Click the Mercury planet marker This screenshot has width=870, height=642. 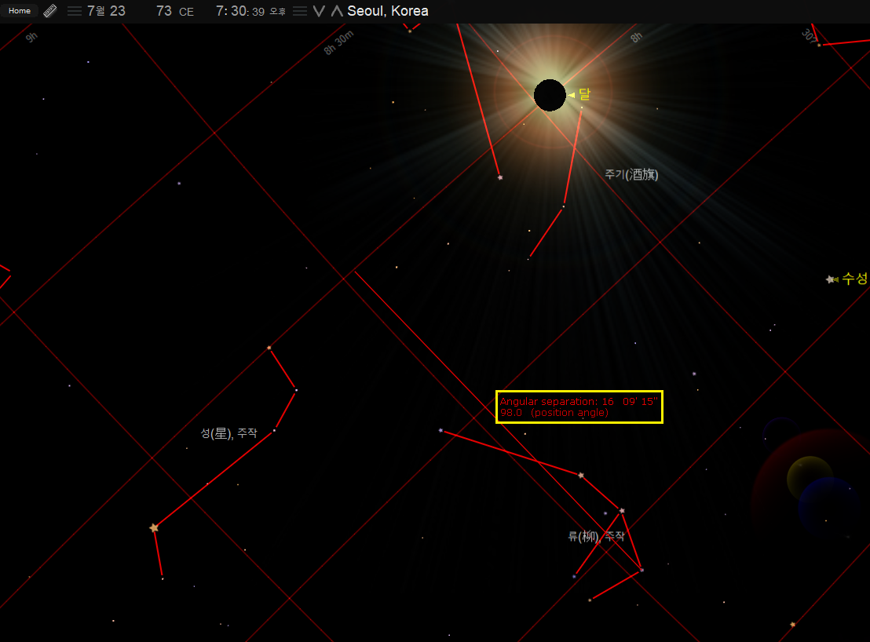(x=830, y=279)
